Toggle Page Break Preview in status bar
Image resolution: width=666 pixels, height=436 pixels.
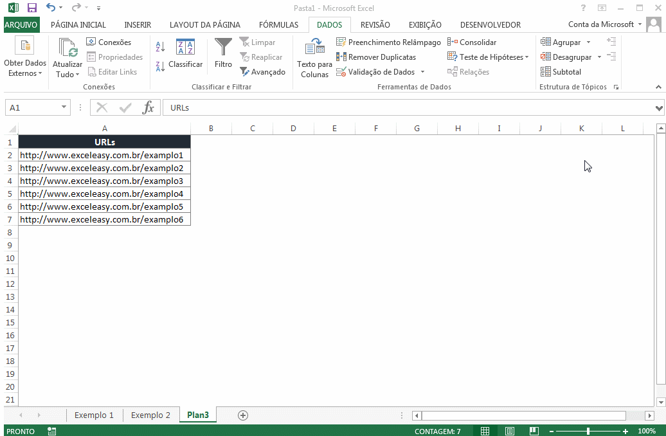pos(533,431)
